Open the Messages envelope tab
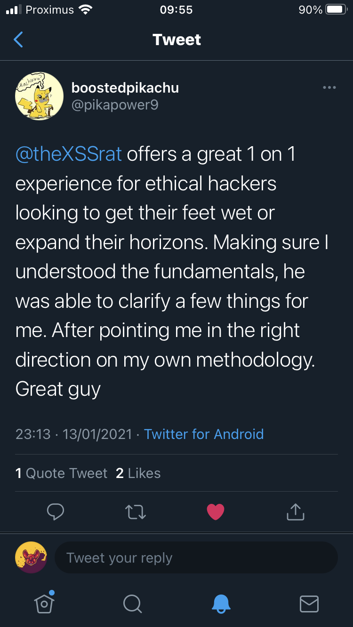The image size is (353, 627). (309, 603)
